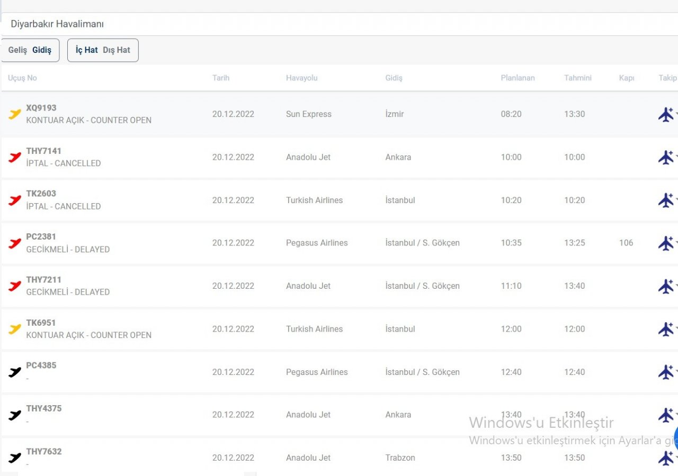Click yellow status plane icon for XQ9193
The image size is (678, 476).
(15, 114)
